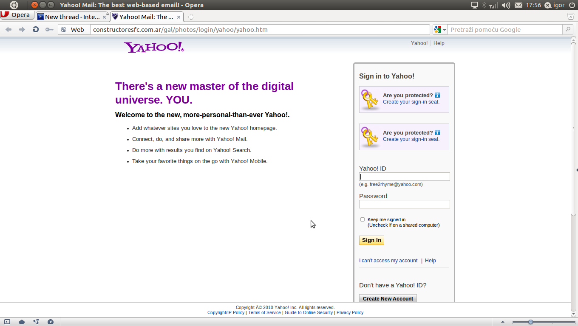Click the info icon beside first Are you protected?

click(437, 95)
